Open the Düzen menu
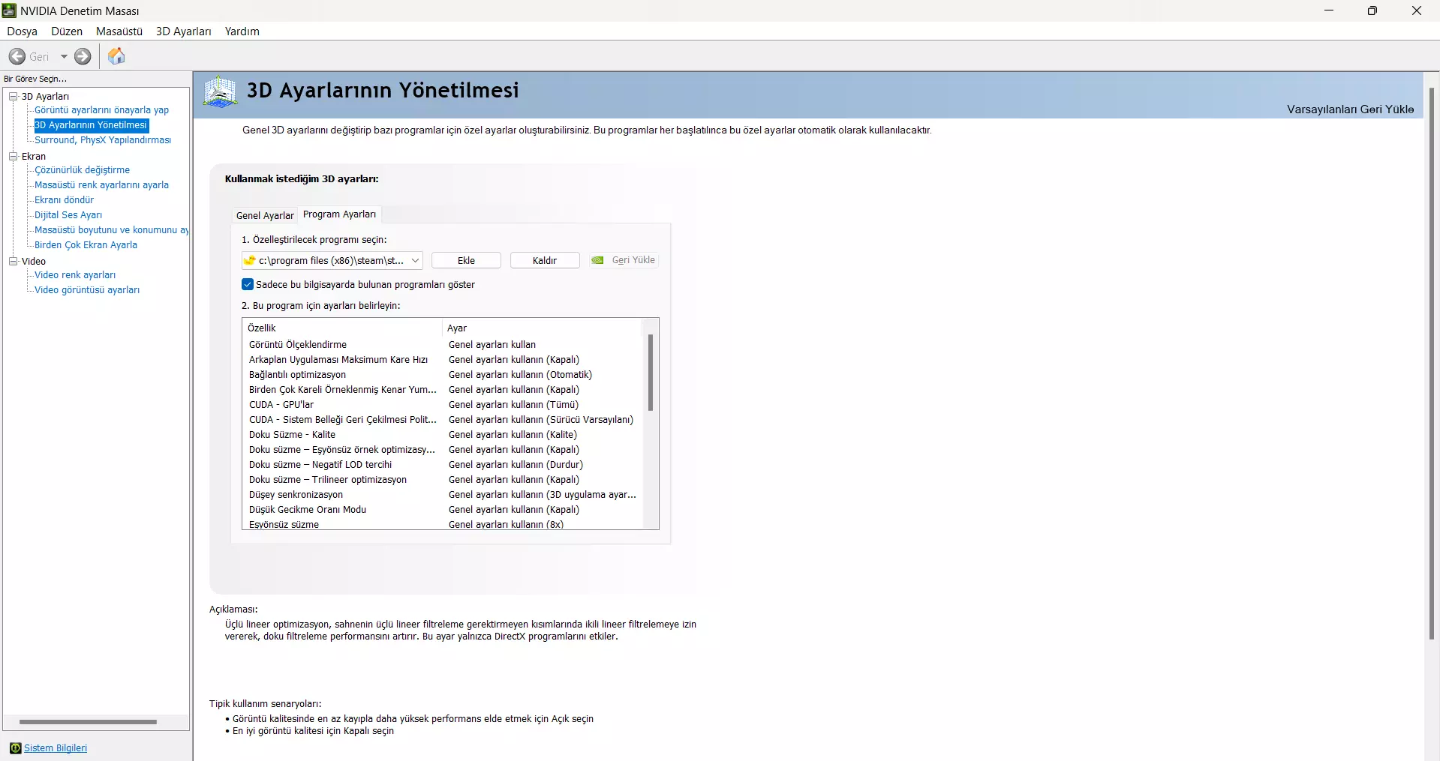The image size is (1440, 761). 67,31
